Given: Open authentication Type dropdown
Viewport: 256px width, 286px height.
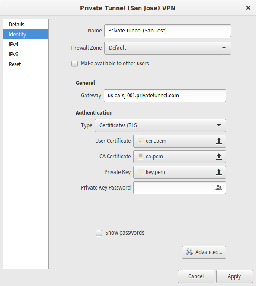Looking at the screenshot, I should coord(160,125).
